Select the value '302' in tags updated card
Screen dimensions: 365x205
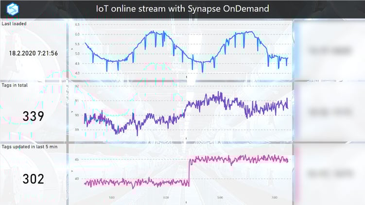33,179
